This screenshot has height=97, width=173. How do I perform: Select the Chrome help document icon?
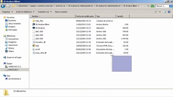tap(34, 46)
